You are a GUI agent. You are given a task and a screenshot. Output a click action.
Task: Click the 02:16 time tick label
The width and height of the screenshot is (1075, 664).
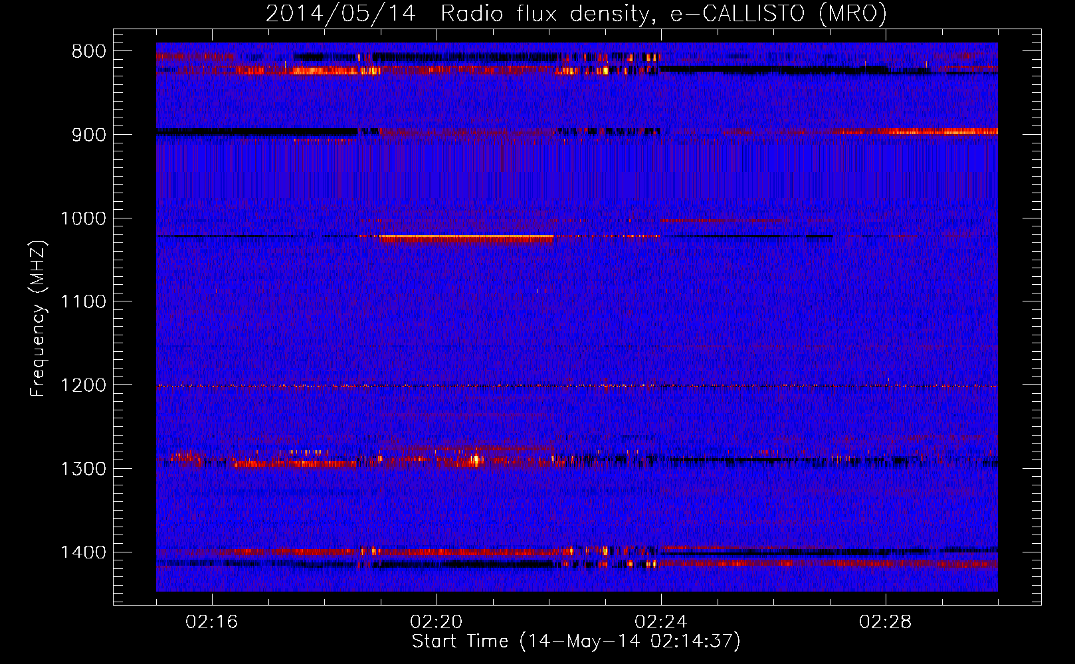(212, 622)
